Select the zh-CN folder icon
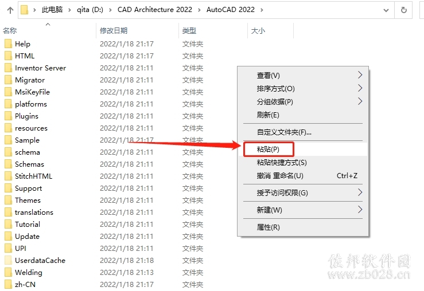424x291 pixels. pyautogui.click(x=9, y=284)
